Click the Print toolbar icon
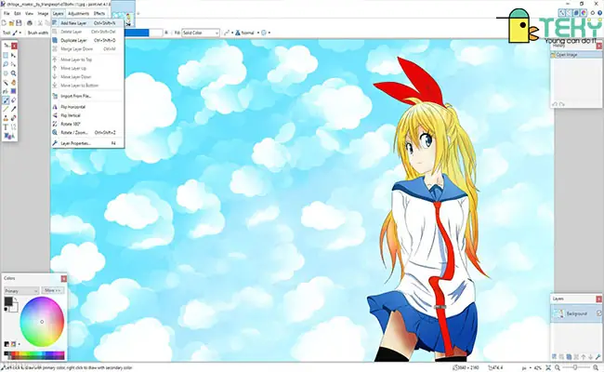The height and width of the screenshot is (372, 604). point(30,23)
